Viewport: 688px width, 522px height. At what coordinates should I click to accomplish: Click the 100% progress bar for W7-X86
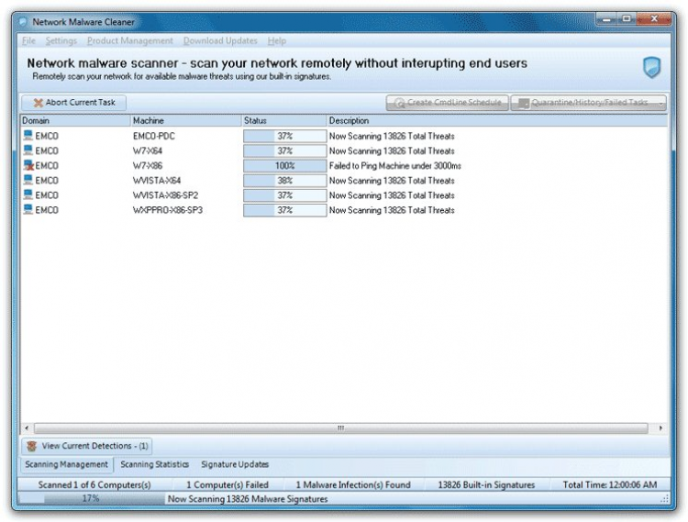(x=284, y=166)
